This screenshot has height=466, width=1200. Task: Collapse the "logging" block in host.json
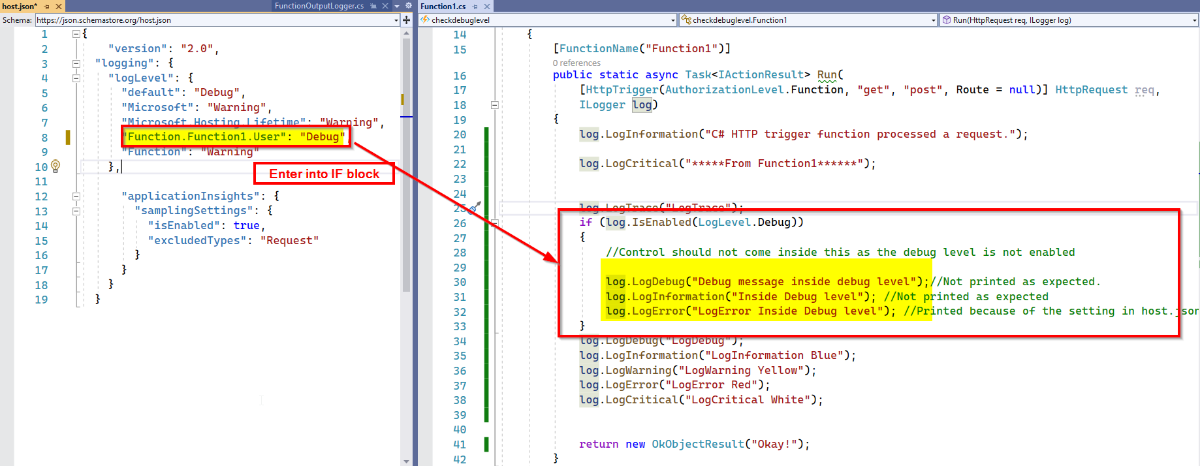click(x=76, y=63)
